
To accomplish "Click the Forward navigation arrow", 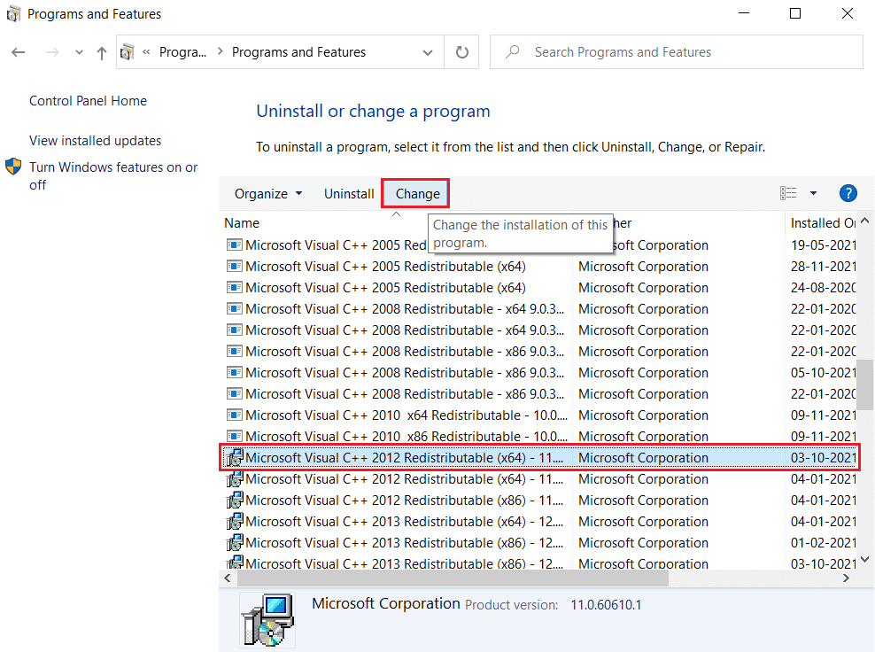I will click(x=52, y=52).
